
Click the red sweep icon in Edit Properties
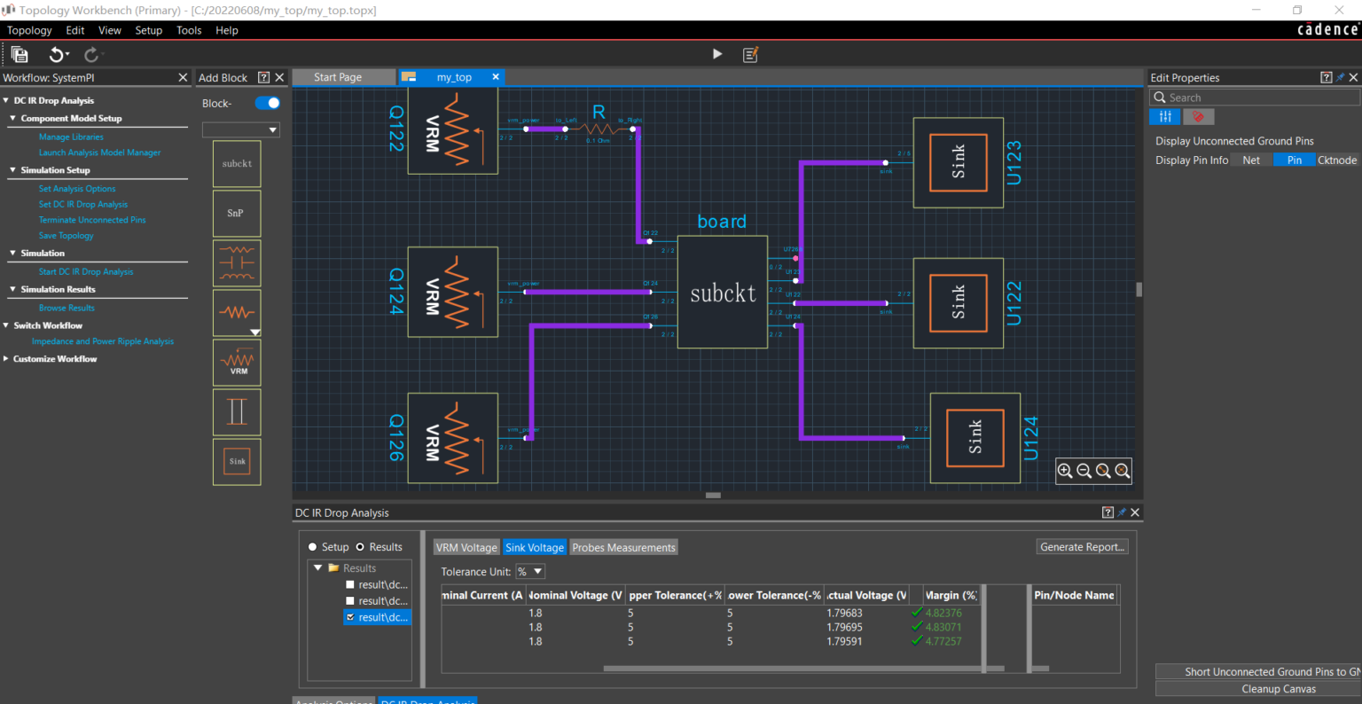pyautogui.click(x=1199, y=116)
